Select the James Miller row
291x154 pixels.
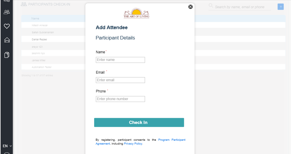(x=153, y=60)
